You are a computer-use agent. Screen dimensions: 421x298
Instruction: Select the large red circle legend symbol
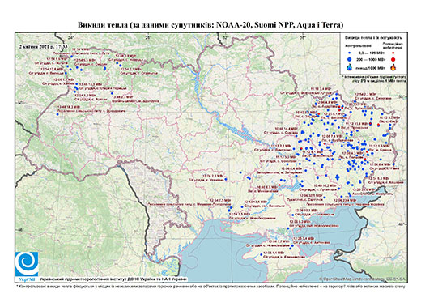(x=393, y=59)
